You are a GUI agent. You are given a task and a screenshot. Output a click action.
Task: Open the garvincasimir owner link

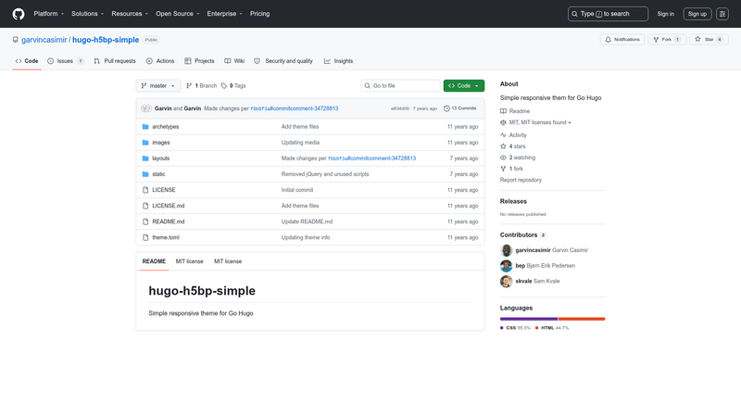[x=44, y=40]
